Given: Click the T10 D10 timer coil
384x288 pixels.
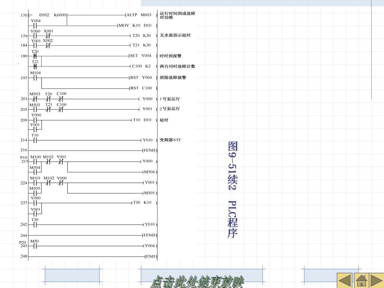Looking at the screenshot, I should (x=143, y=120).
